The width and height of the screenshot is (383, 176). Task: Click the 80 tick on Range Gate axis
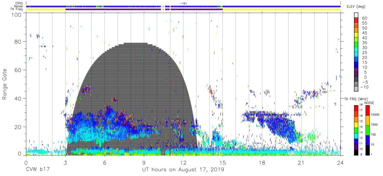point(18,42)
